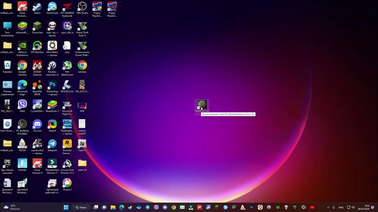This screenshot has height=212, width=378.
Task: Open the Windows Start menu
Action: 66,207
